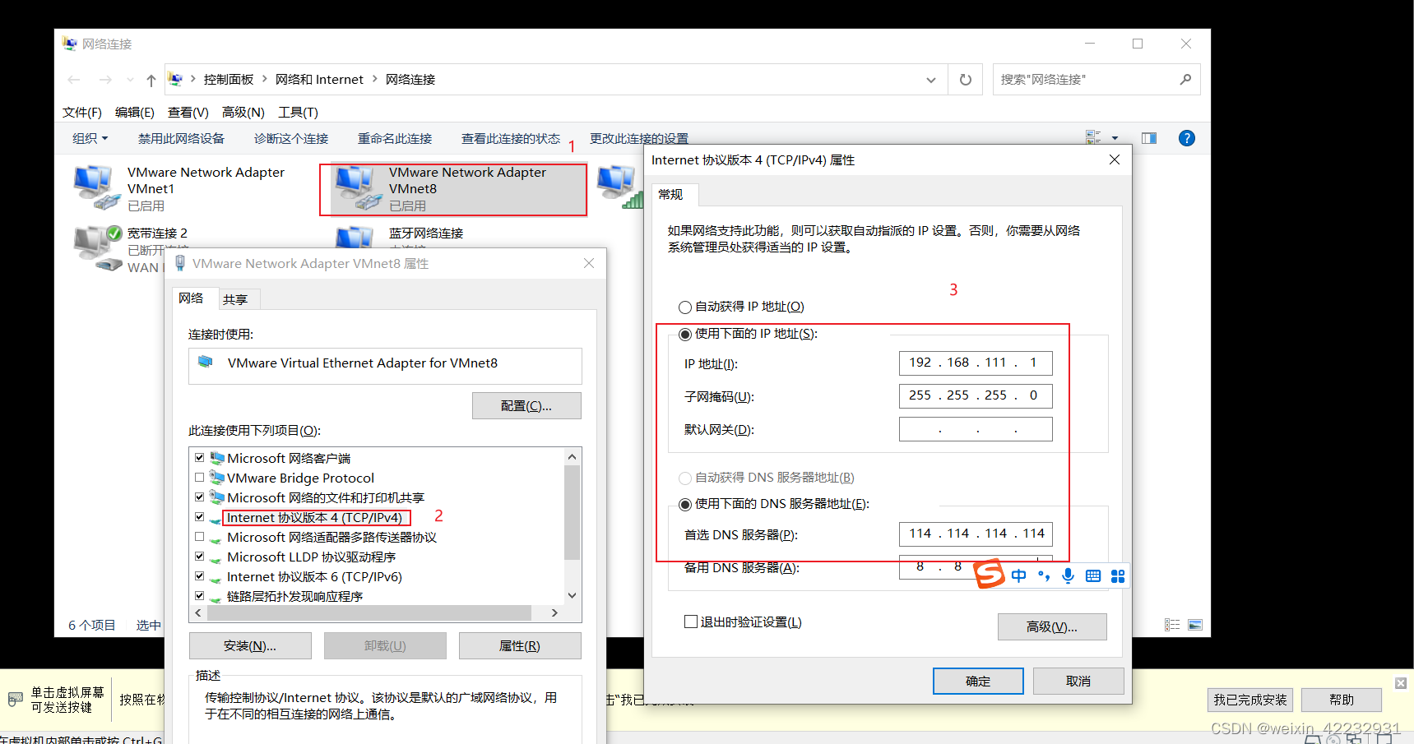Open the address bar history dropdown
Screen dimensions: 1414x744
[x=930, y=80]
